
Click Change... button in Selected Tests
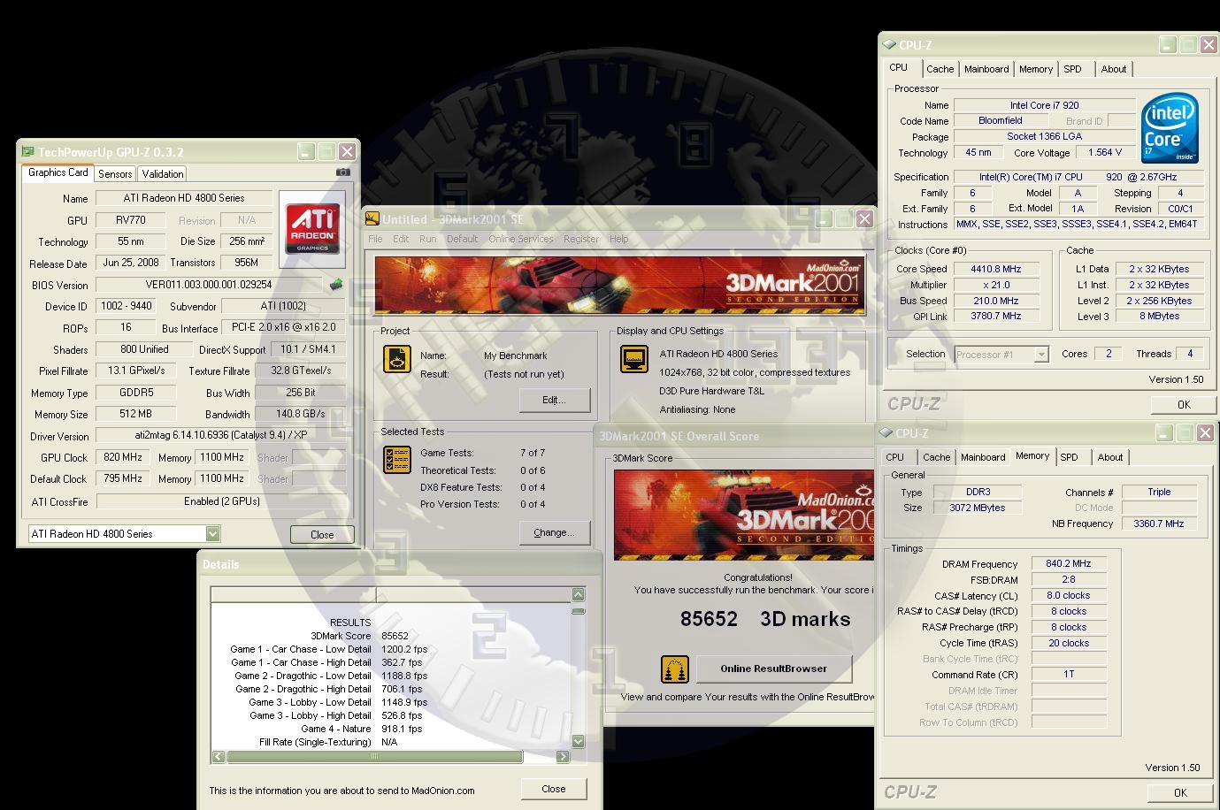(x=554, y=532)
